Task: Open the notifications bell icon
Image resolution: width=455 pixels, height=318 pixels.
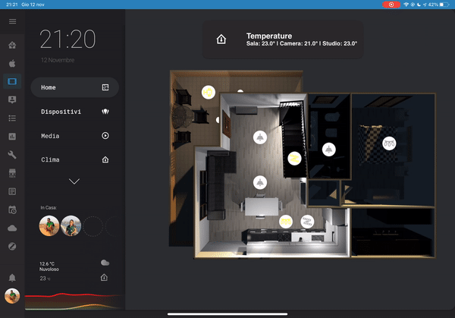Action: [x=12, y=277]
